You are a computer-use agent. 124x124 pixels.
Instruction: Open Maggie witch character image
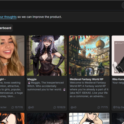pyautogui.click(x=47, y=56)
